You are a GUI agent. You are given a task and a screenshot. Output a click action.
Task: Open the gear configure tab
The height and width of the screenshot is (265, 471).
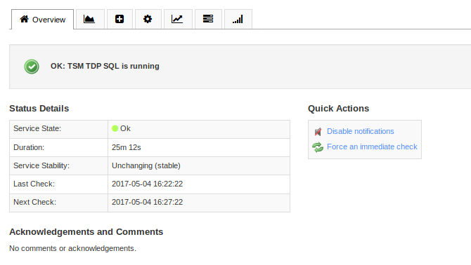148,20
